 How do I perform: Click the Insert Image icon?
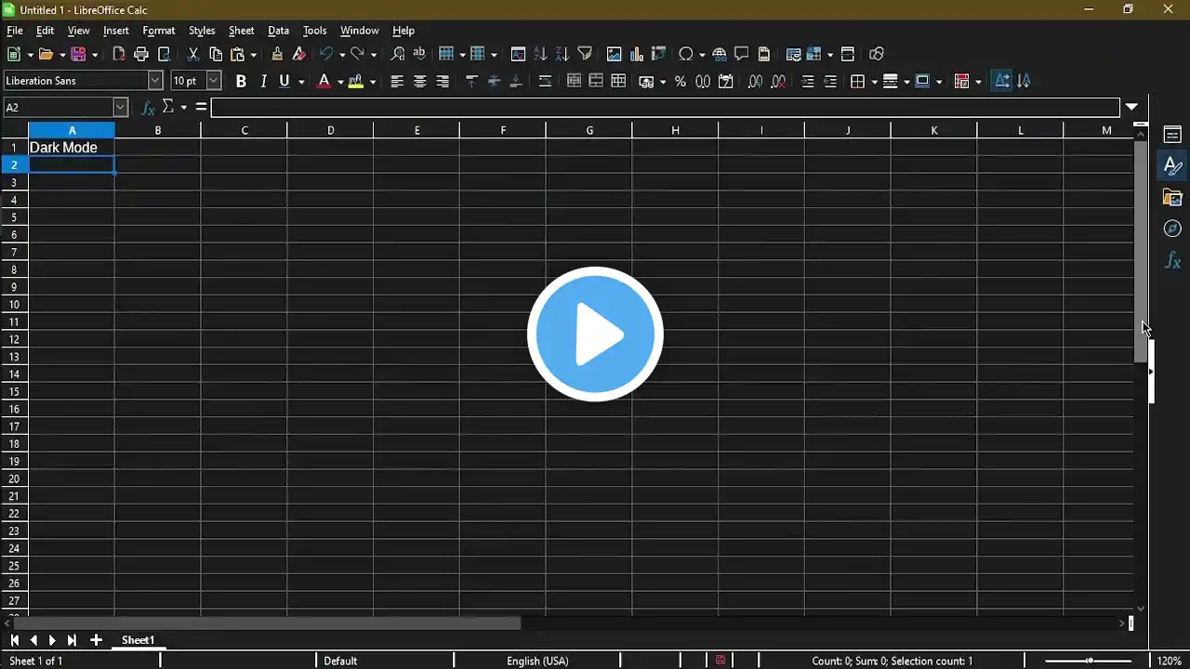[x=614, y=54]
